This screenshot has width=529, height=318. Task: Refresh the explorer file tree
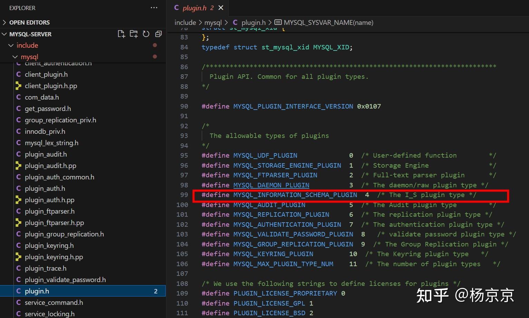click(x=146, y=34)
